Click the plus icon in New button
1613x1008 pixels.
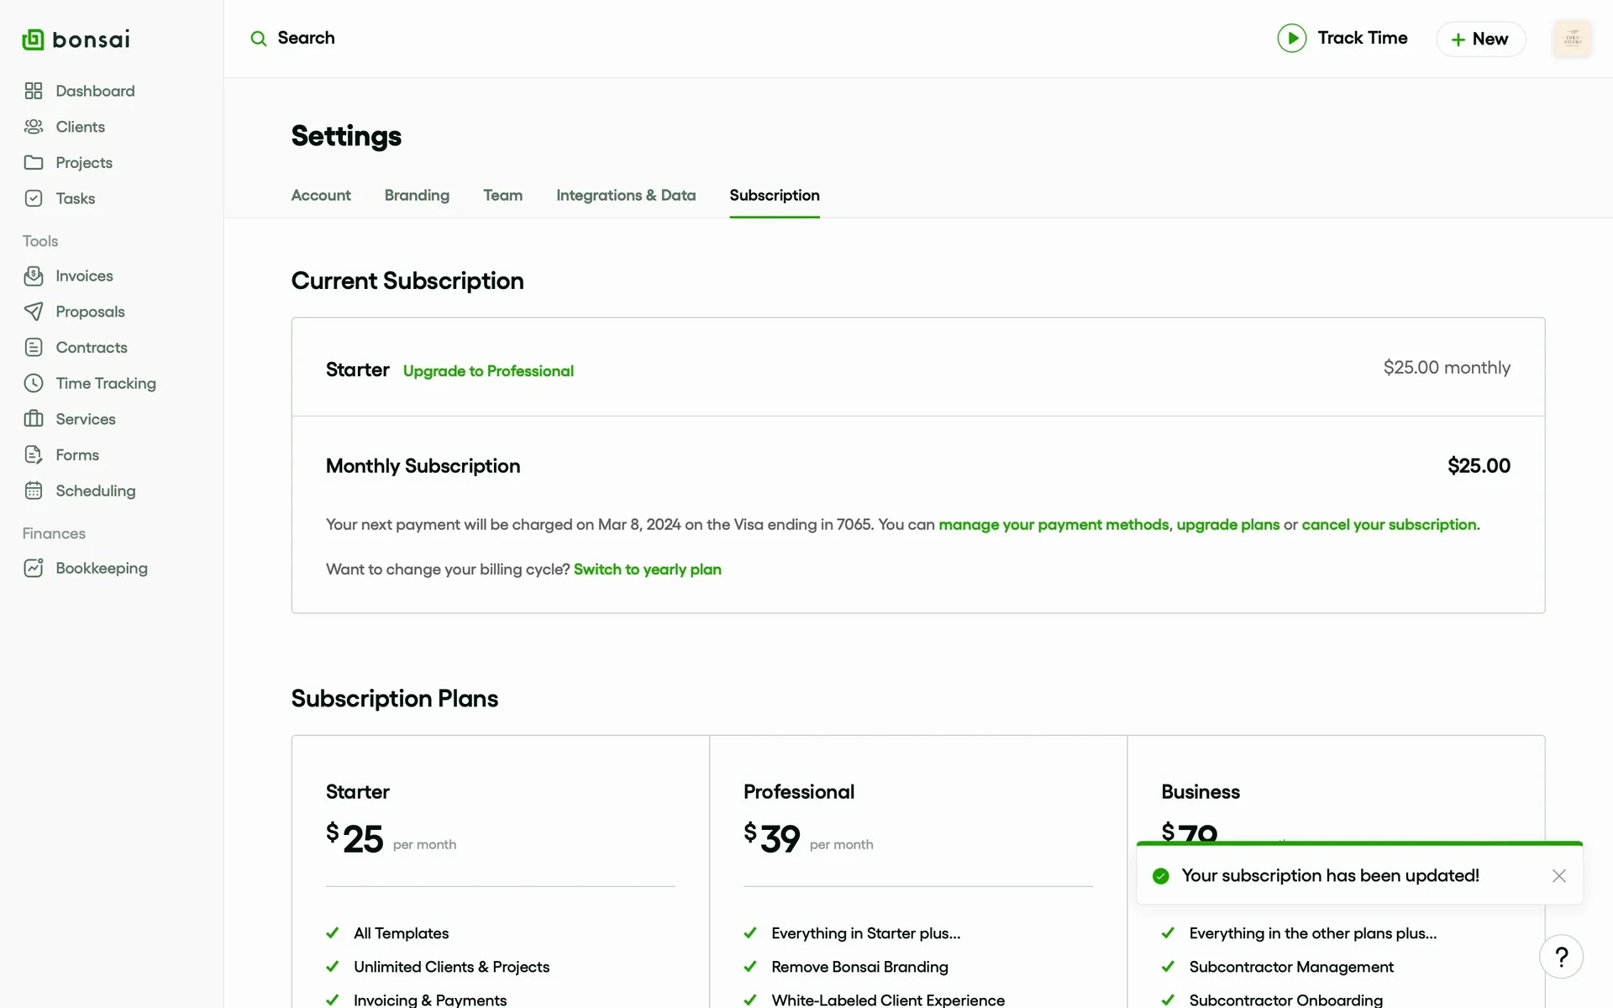(1458, 39)
